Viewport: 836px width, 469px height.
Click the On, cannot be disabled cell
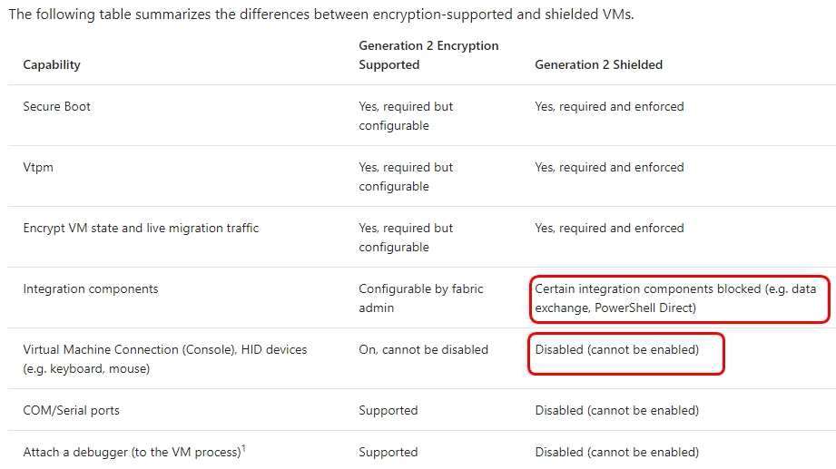coord(423,349)
